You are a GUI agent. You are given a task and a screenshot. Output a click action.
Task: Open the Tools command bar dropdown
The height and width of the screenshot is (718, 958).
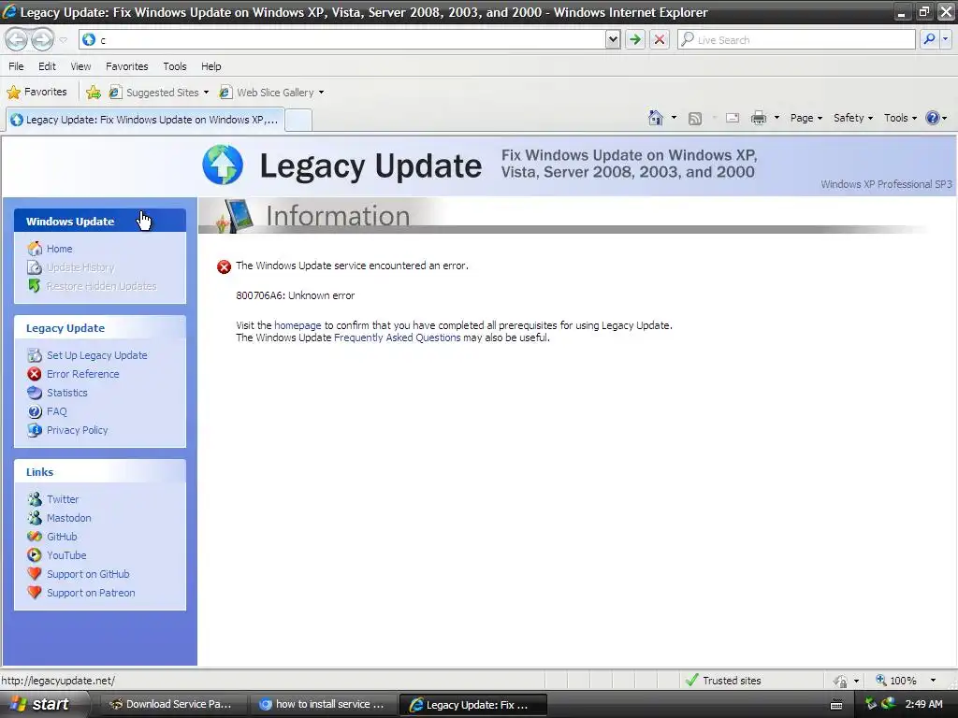tap(900, 118)
